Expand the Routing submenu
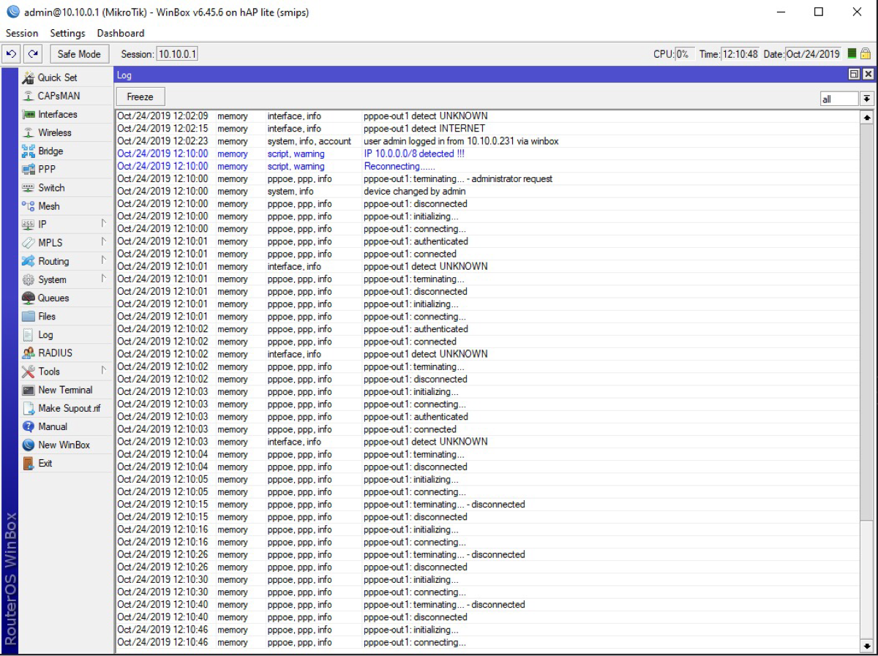 [103, 261]
